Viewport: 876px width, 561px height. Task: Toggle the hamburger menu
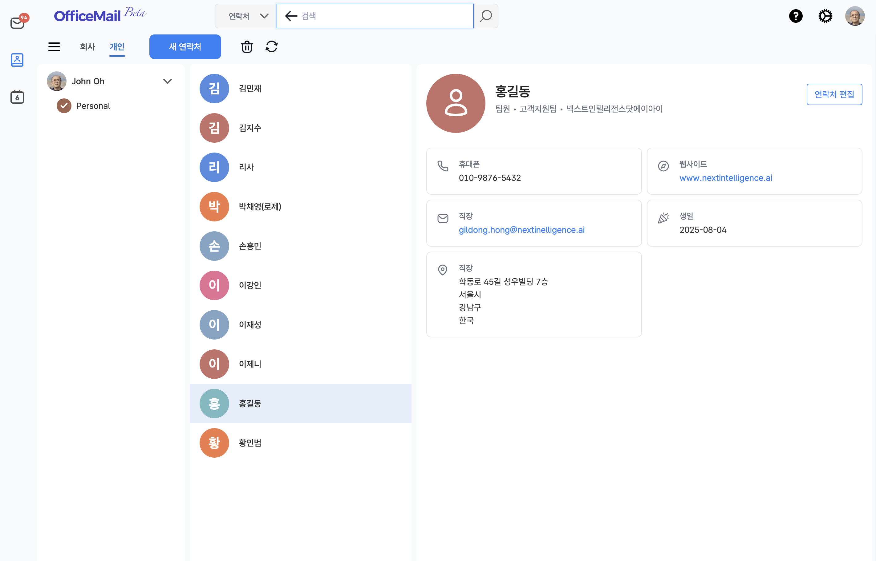[x=54, y=47]
